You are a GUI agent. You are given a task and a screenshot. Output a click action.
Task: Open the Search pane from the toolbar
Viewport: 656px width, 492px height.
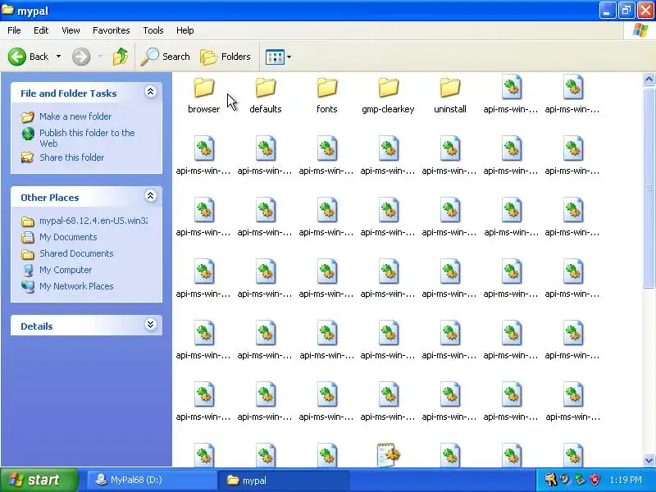166,57
